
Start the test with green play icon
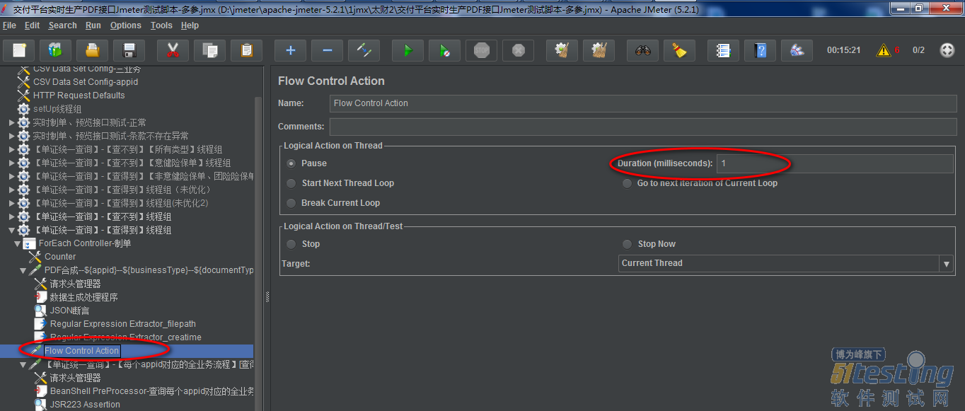(x=408, y=50)
